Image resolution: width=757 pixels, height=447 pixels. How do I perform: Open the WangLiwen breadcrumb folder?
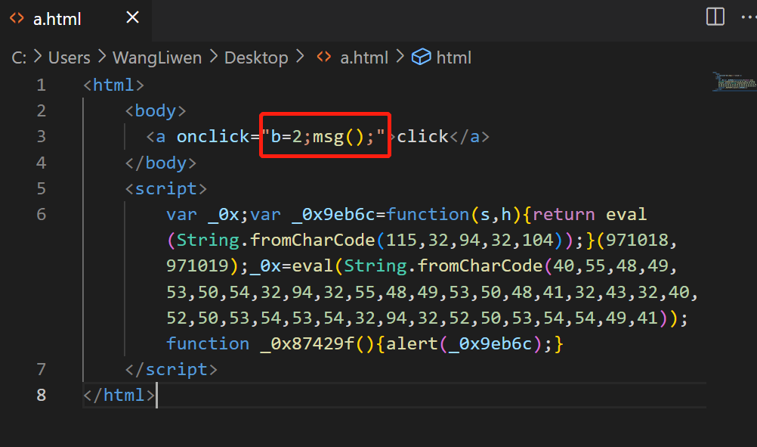pyautogui.click(x=157, y=58)
